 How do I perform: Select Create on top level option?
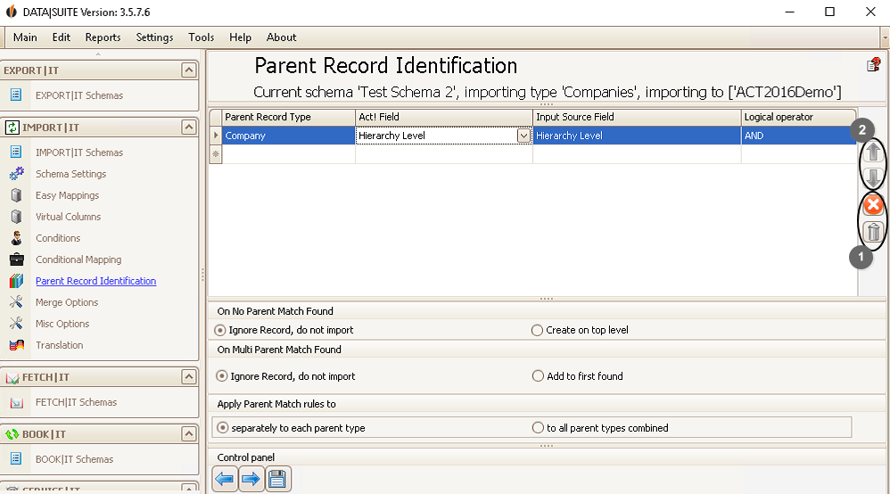537,330
